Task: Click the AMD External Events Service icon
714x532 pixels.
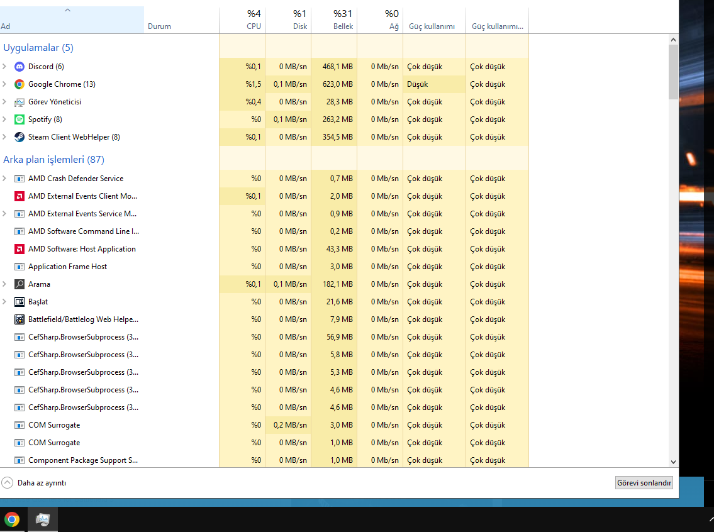Action: click(19, 214)
